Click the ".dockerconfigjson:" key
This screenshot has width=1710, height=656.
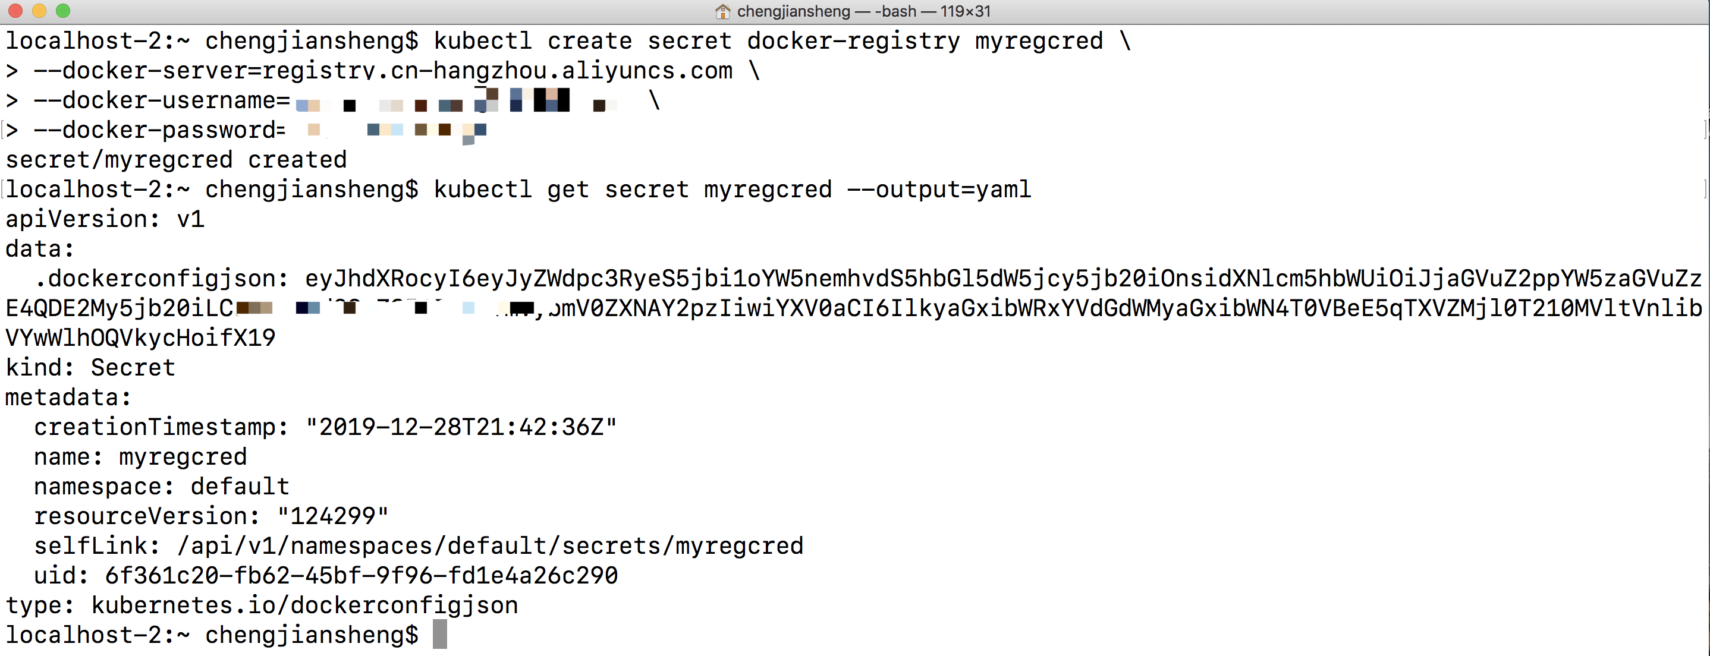point(161,279)
